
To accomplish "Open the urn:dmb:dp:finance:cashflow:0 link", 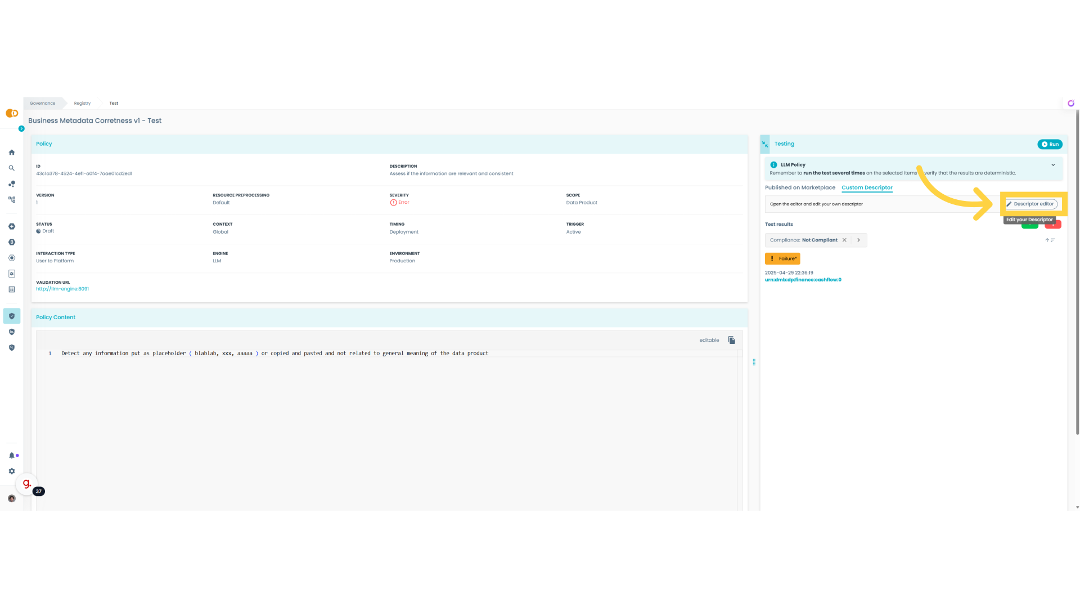I will pos(803,280).
